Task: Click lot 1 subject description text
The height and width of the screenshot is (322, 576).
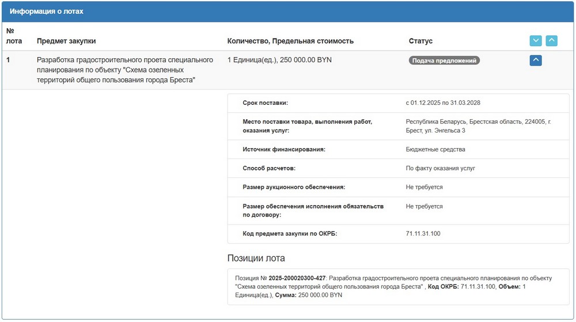Action: [x=124, y=70]
